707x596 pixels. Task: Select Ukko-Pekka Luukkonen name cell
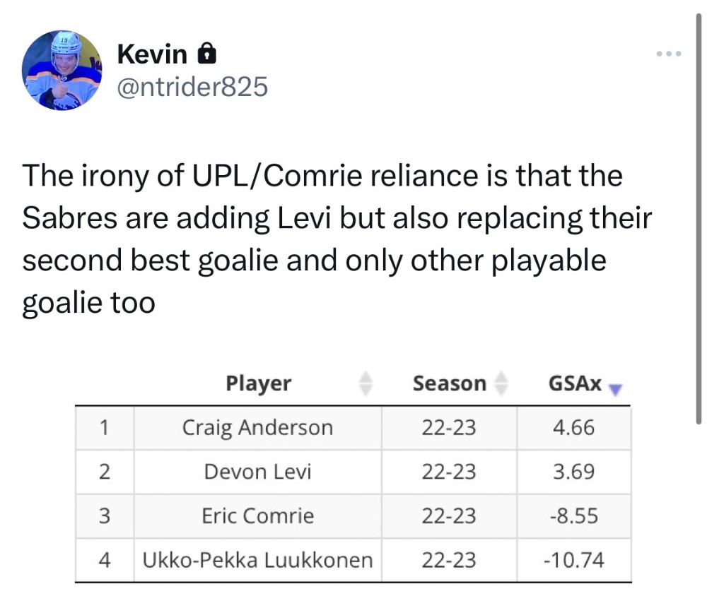(257, 560)
